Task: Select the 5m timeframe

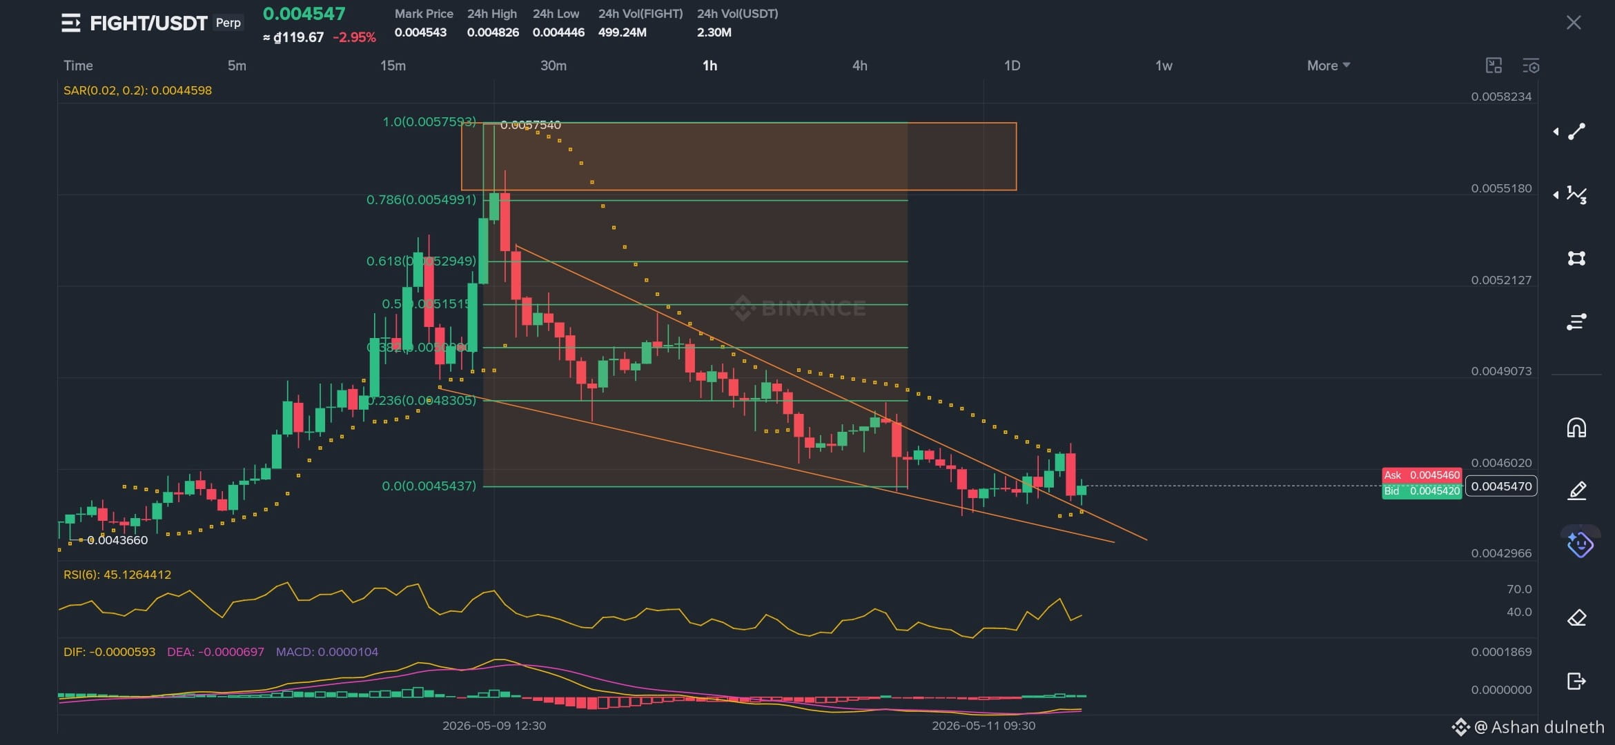Action: [x=237, y=66]
